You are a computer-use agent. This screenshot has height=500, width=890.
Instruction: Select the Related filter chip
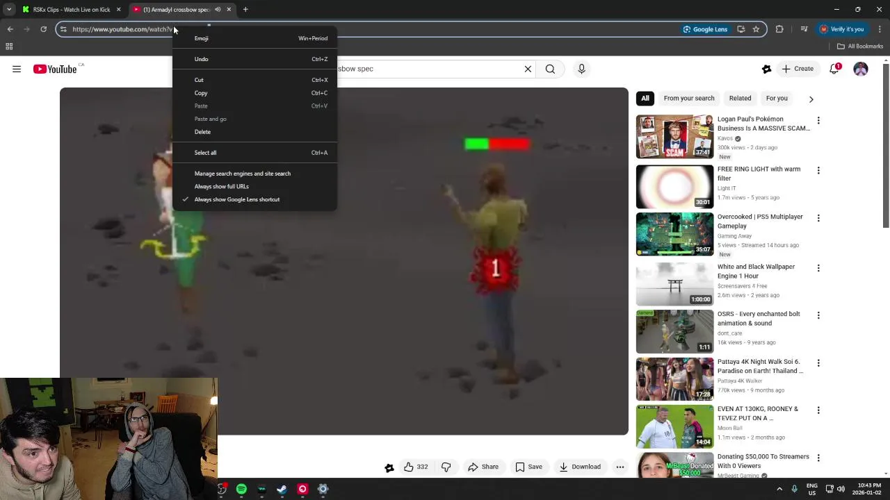(740, 98)
